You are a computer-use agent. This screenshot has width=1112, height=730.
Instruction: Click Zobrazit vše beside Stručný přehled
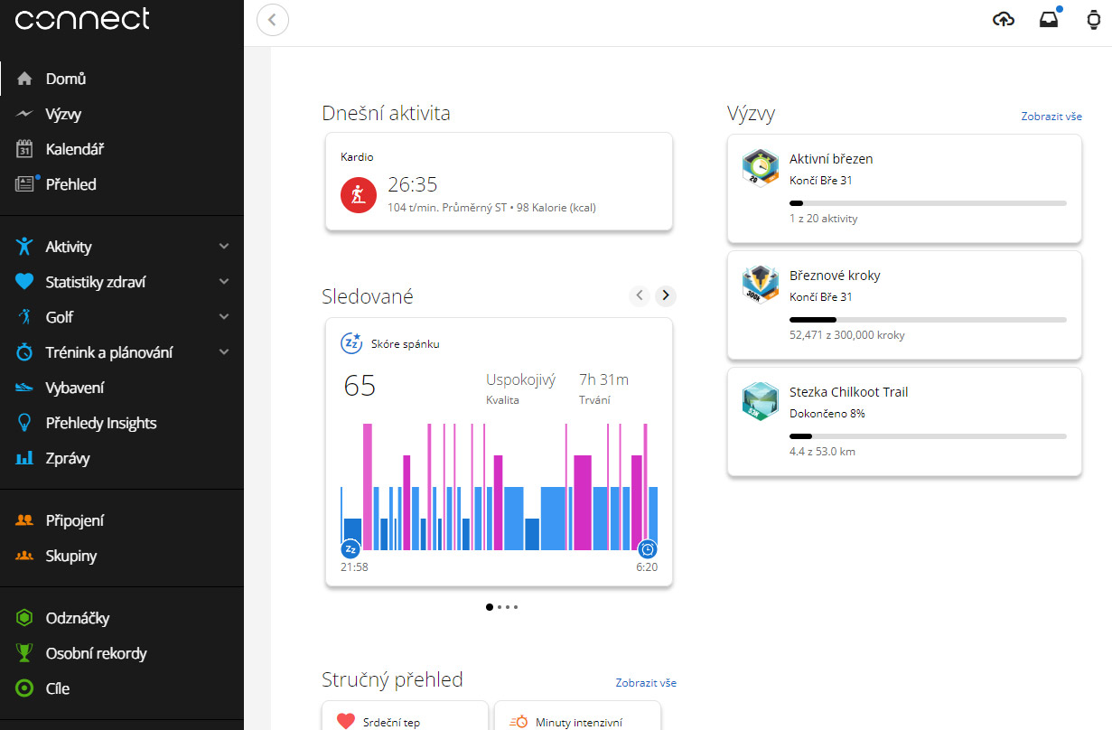point(645,683)
